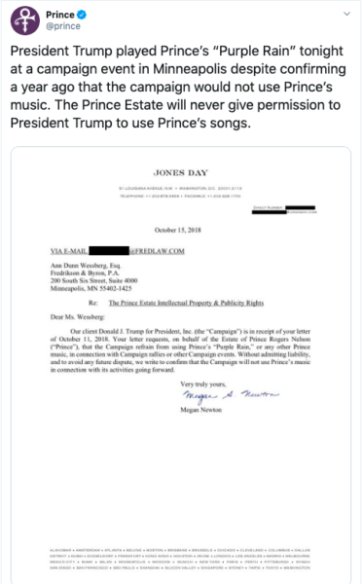The image size is (362, 584).
Task: Click the blue verified badge beside Prince
Action: point(82,15)
